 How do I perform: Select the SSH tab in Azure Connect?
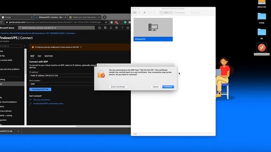39,56
